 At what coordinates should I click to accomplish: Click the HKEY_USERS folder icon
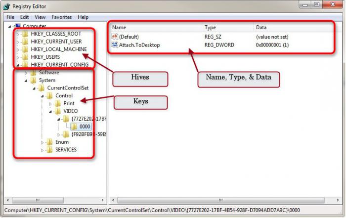coord(25,57)
